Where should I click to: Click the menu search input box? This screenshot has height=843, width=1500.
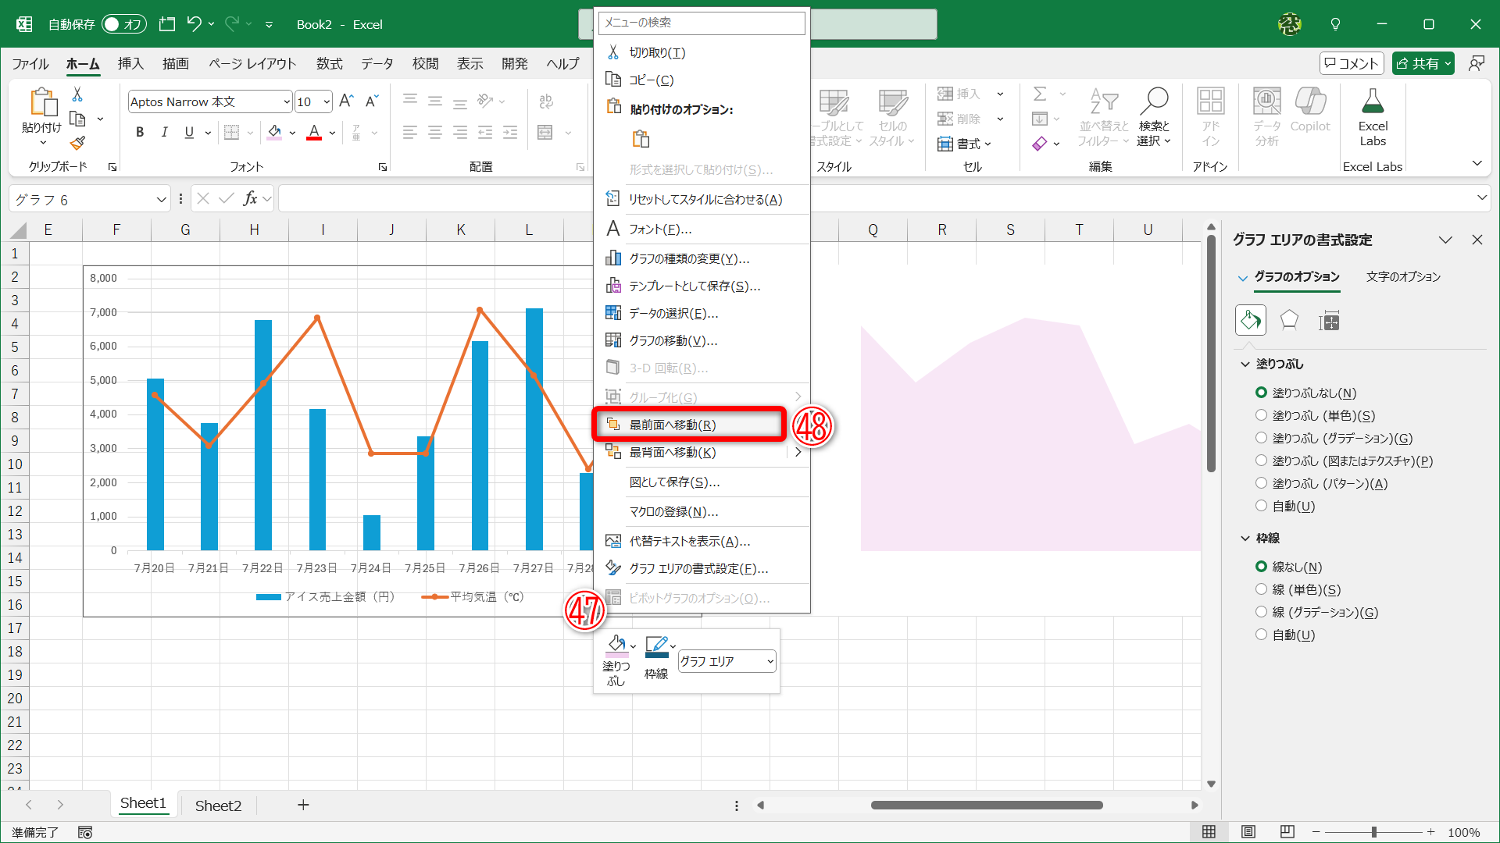(x=702, y=23)
